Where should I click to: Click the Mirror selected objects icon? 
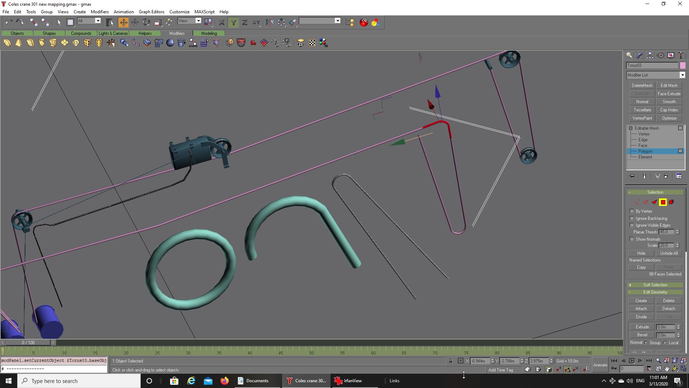(270, 22)
